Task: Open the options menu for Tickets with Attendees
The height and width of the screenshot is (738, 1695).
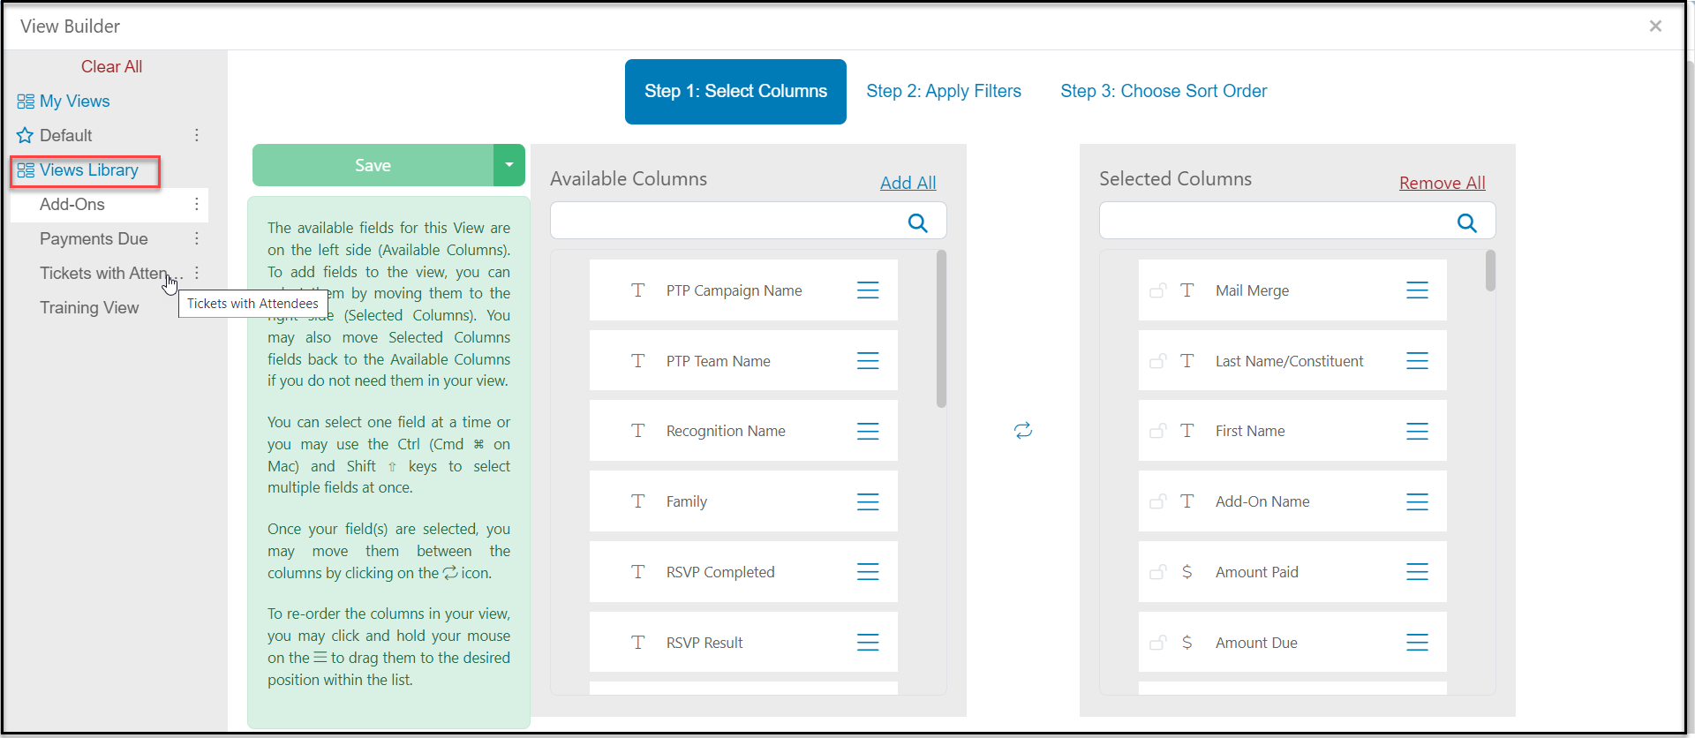Action: point(197,273)
